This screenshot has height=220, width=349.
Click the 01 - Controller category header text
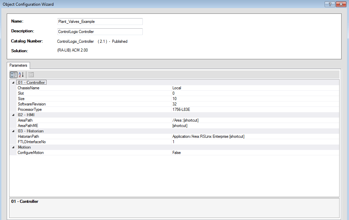coord(31,83)
